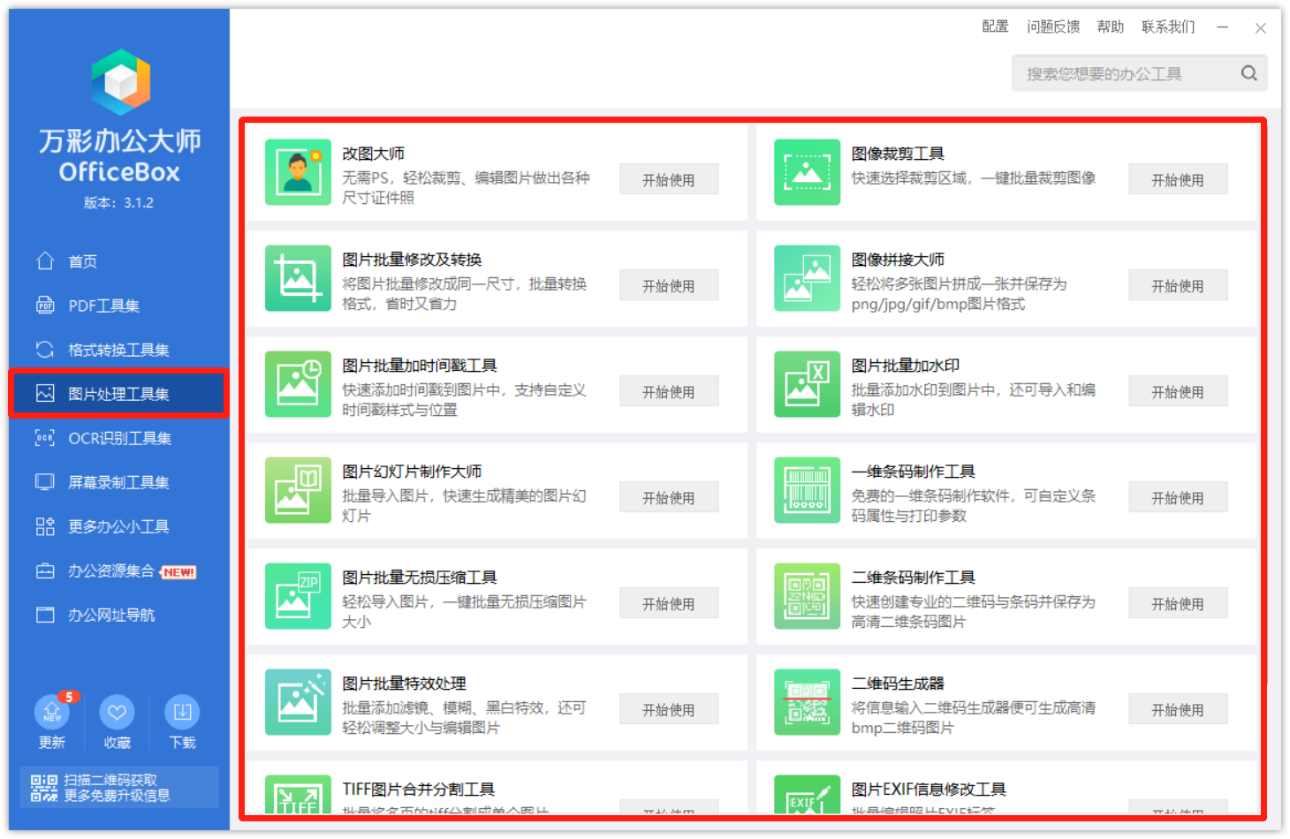Click the TIFF图片合并分割工具 title text

pos(419,790)
